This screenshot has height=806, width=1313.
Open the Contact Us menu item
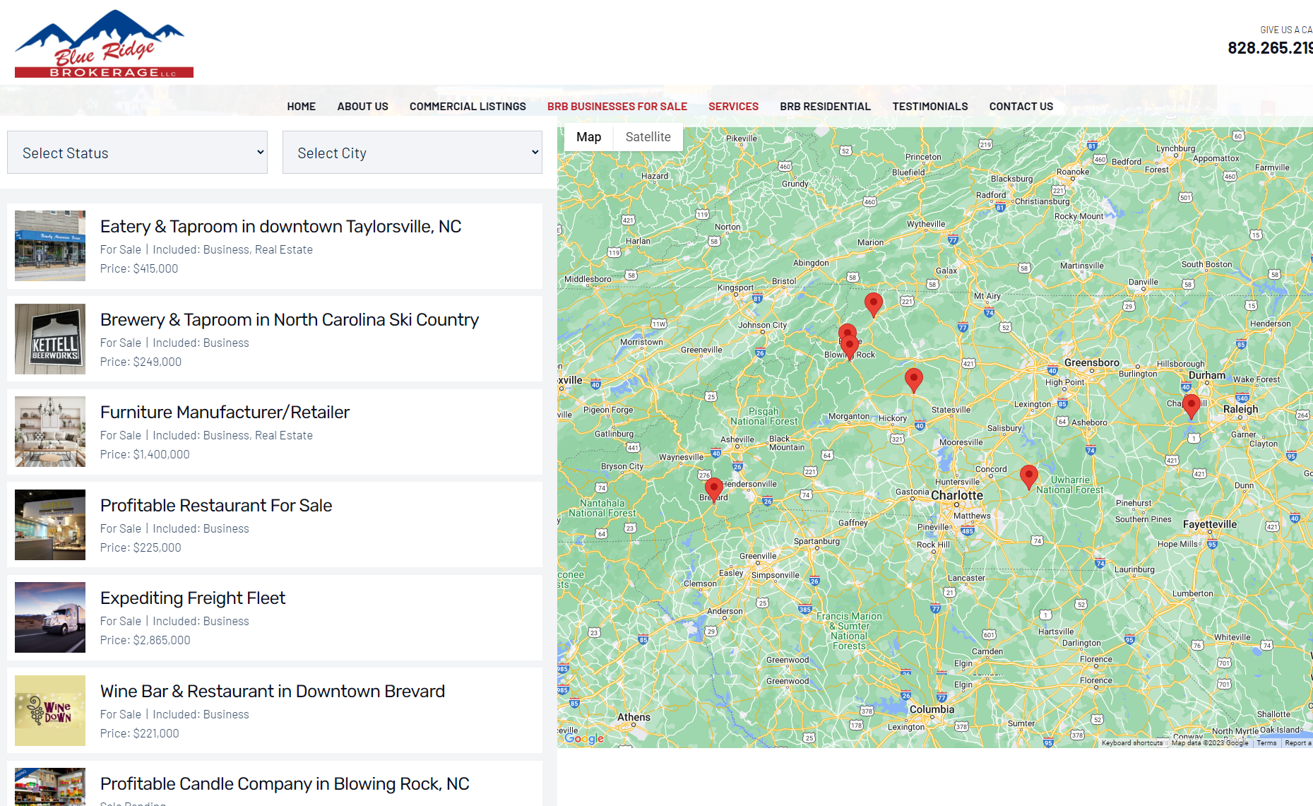1021,107
